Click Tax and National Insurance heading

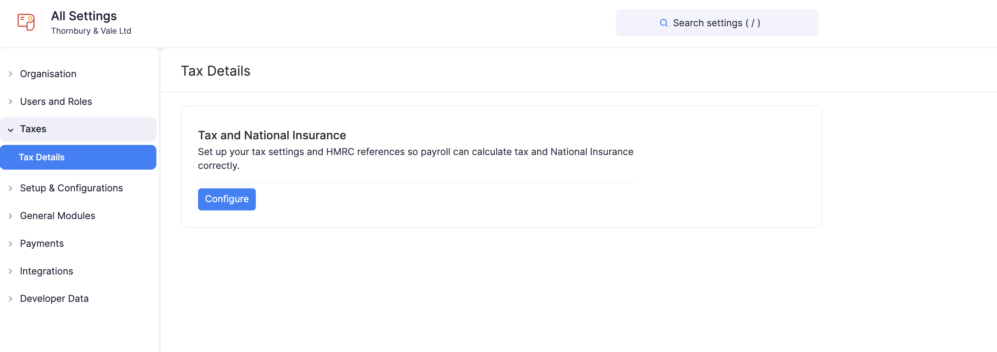(272, 135)
